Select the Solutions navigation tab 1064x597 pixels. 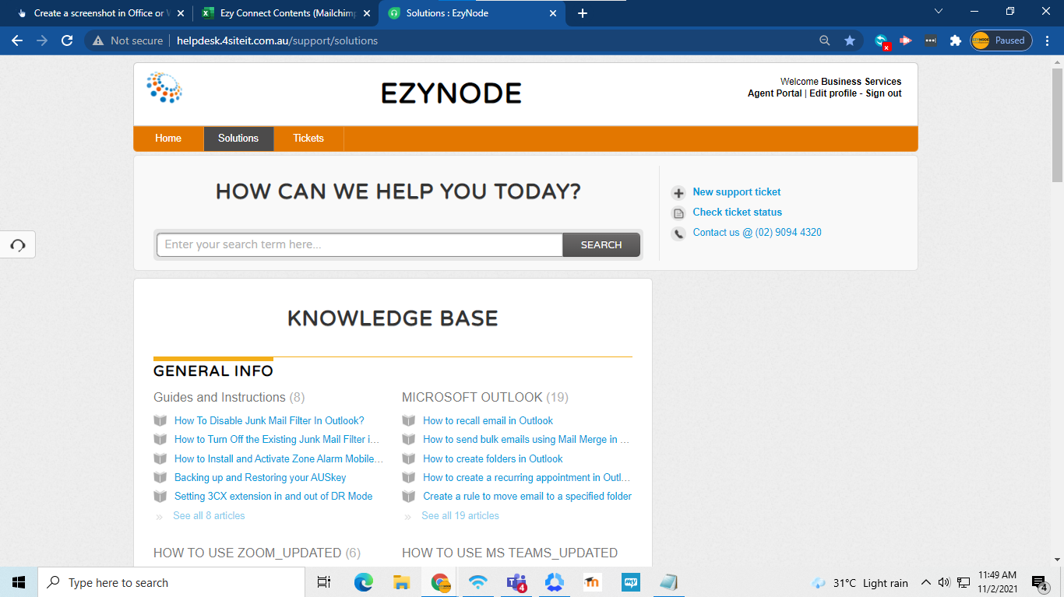(238, 139)
